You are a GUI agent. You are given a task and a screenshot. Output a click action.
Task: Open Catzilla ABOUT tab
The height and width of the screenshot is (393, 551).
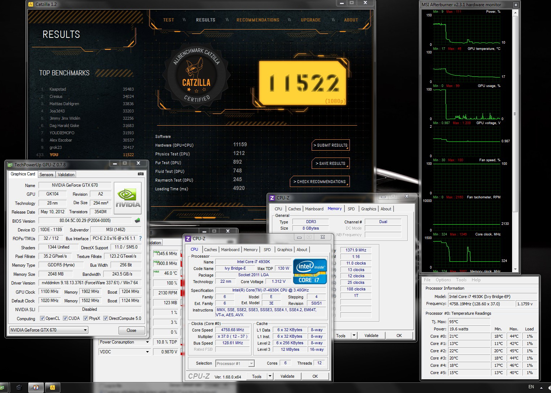point(351,20)
